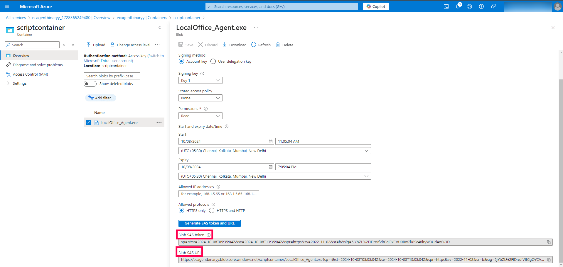Open portal settings gear icon
Viewport: 563px width, 267px height.
pos(470,6)
